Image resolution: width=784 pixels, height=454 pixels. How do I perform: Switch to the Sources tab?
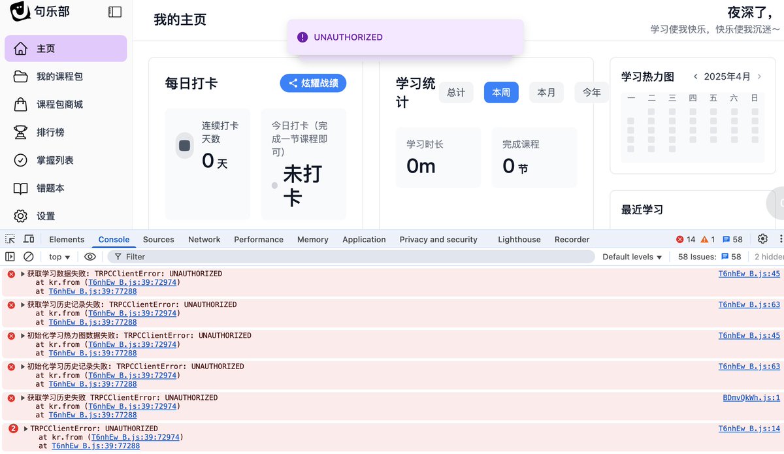(x=158, y=240)
